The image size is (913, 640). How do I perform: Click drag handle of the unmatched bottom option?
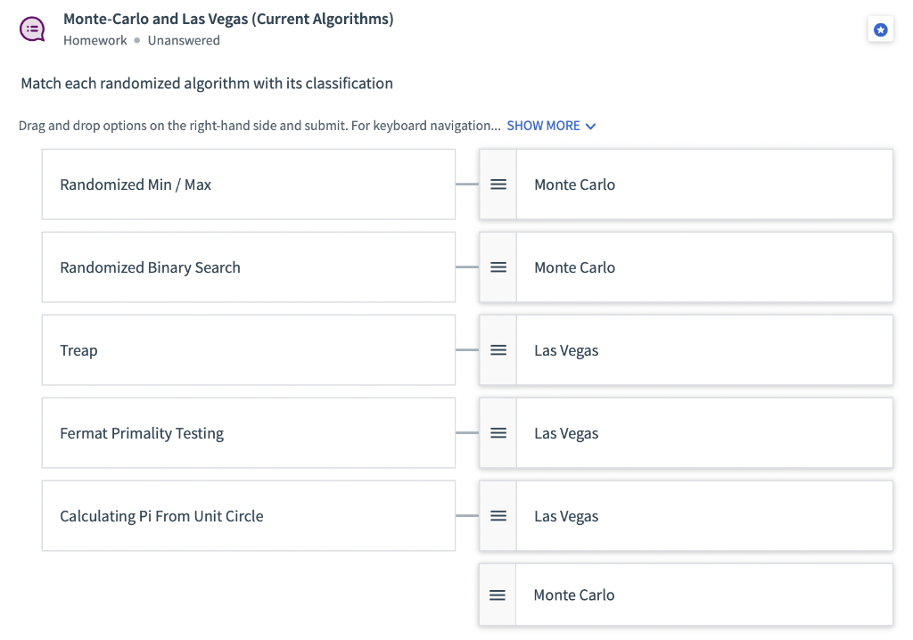click(x=498, y=595)
